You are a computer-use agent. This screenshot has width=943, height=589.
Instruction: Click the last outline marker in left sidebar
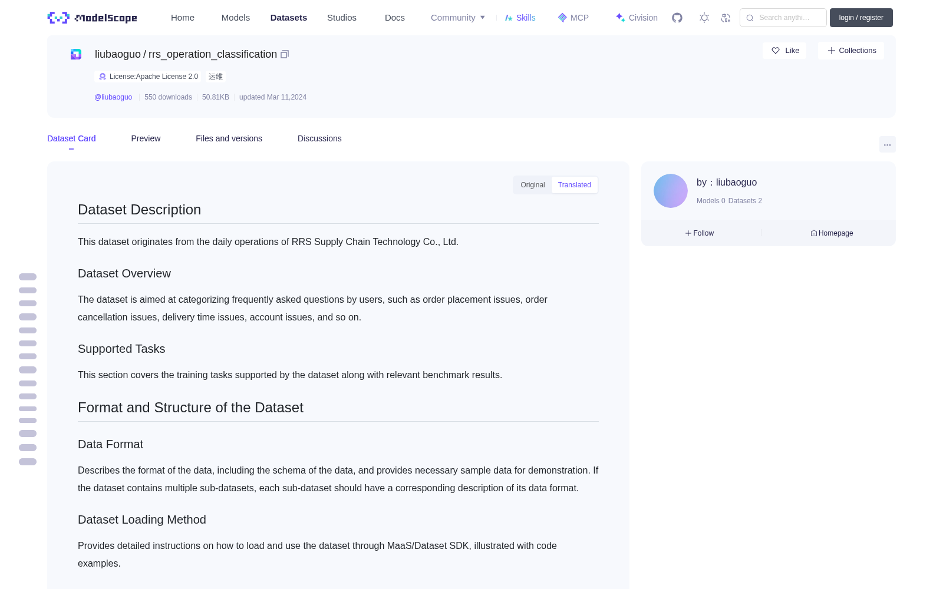tap(28, 462)
